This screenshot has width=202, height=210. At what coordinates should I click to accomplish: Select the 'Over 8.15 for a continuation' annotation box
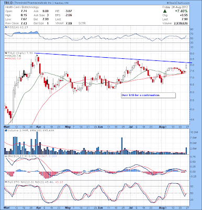coord(148,95)
